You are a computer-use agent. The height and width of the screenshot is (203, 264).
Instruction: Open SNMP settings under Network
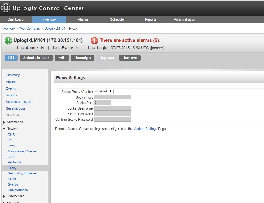pyautogui.click(x=13, y=179)
